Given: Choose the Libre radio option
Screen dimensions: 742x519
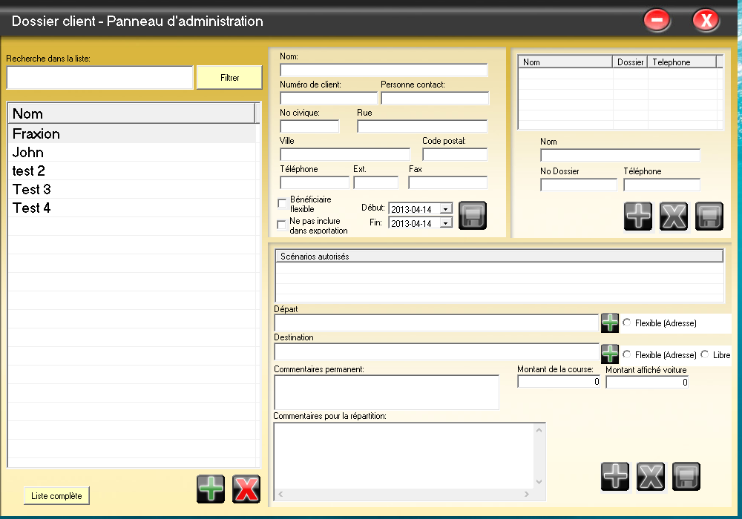Looking at the screenshot, I should pos(705,354).
